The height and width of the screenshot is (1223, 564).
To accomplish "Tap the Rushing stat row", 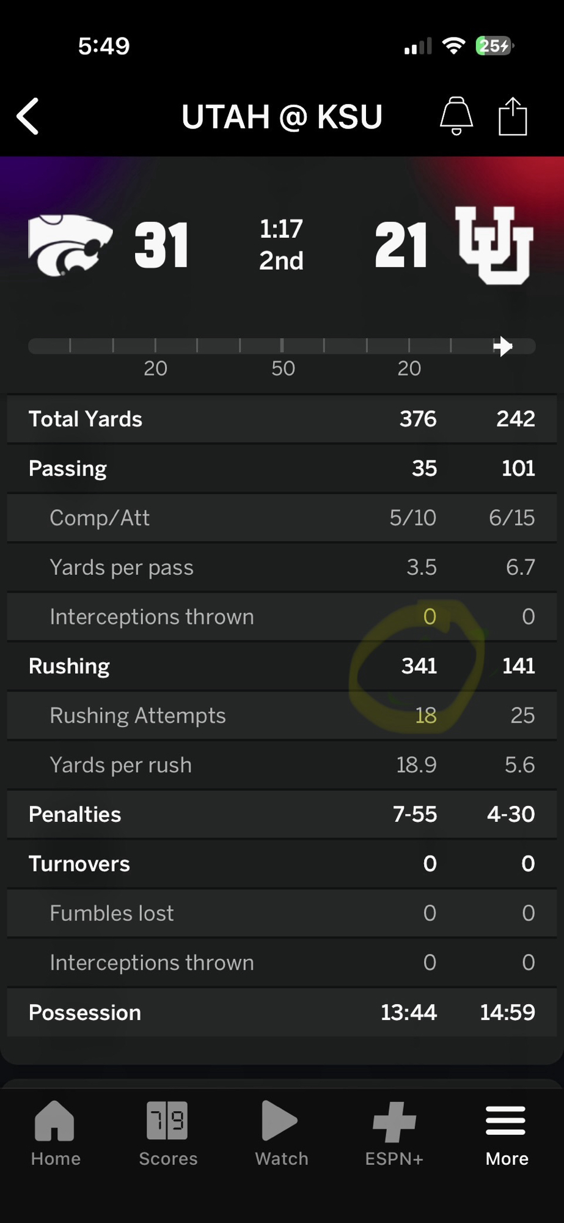I will pos(282,666).
